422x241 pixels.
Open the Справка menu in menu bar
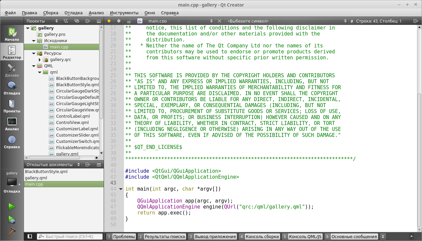click(170, 13)
